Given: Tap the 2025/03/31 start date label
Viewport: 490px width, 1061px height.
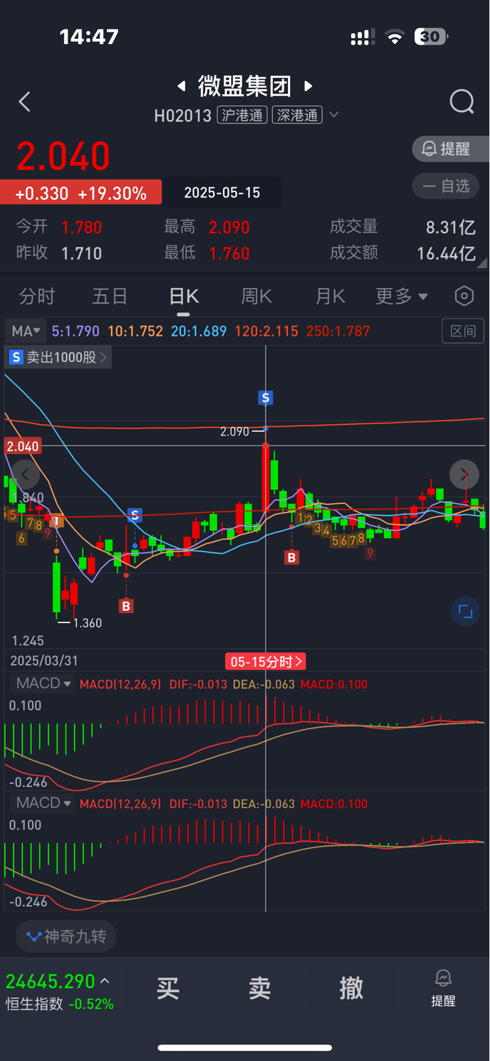Looking at the screenshot, I should [x=44, y=661].
